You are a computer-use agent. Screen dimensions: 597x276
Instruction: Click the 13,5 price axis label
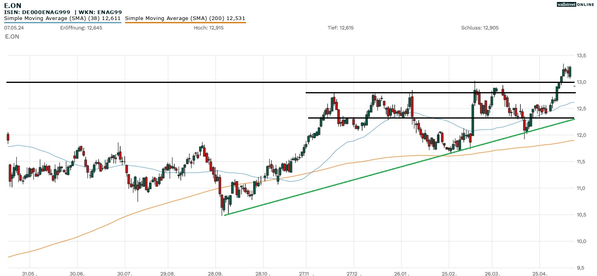(x=581, y=56)
